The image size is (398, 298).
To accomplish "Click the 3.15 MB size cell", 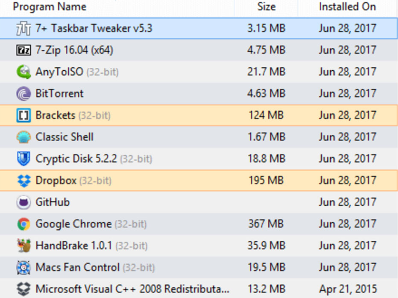I will [x=266, y=28].
